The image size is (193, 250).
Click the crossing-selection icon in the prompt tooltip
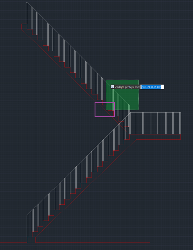click(113, 87)
